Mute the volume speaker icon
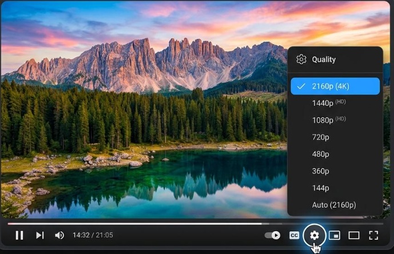This screenshot has width=394, height=254. pyautogui.click(x=59, y=235)
